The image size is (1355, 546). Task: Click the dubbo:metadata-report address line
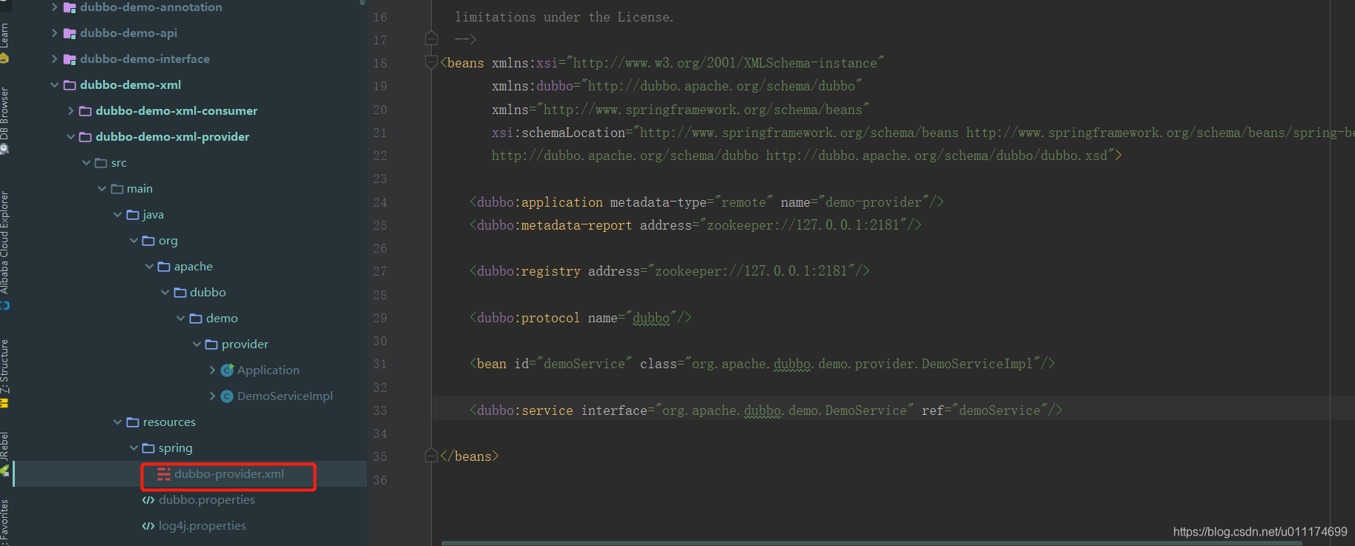(x=696, y=225)
